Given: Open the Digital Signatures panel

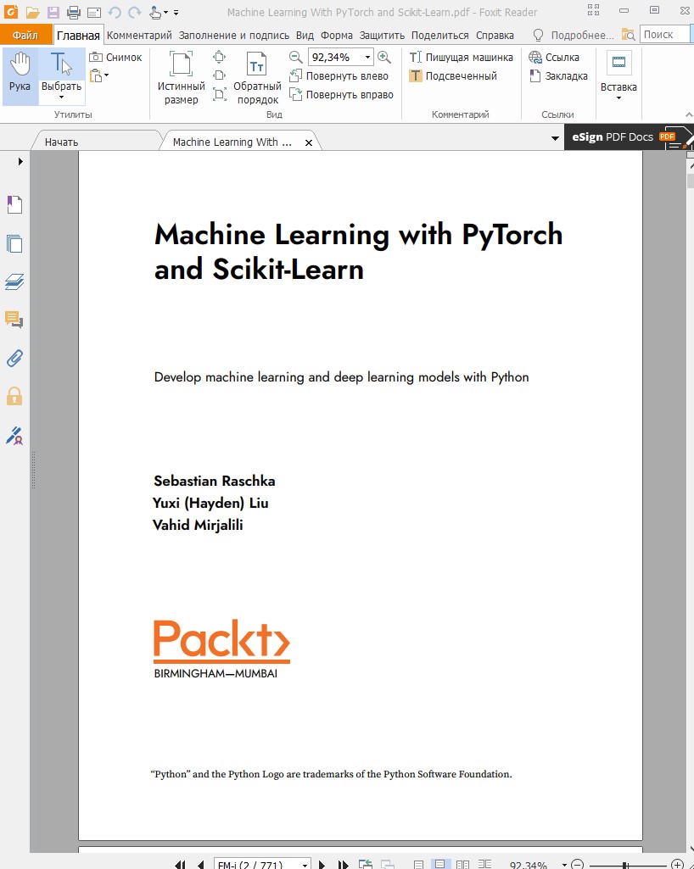Looking at the screenshot, I should coord(14,436).
